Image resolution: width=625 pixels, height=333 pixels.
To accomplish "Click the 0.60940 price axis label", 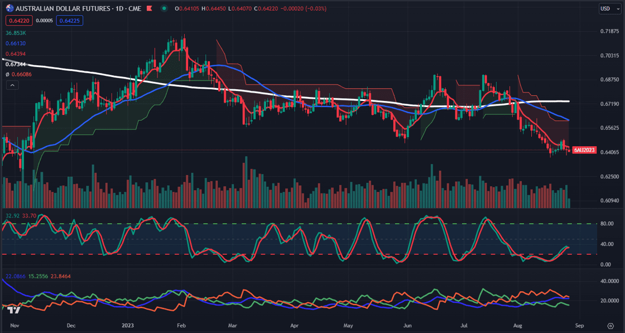I will point(609,201).
